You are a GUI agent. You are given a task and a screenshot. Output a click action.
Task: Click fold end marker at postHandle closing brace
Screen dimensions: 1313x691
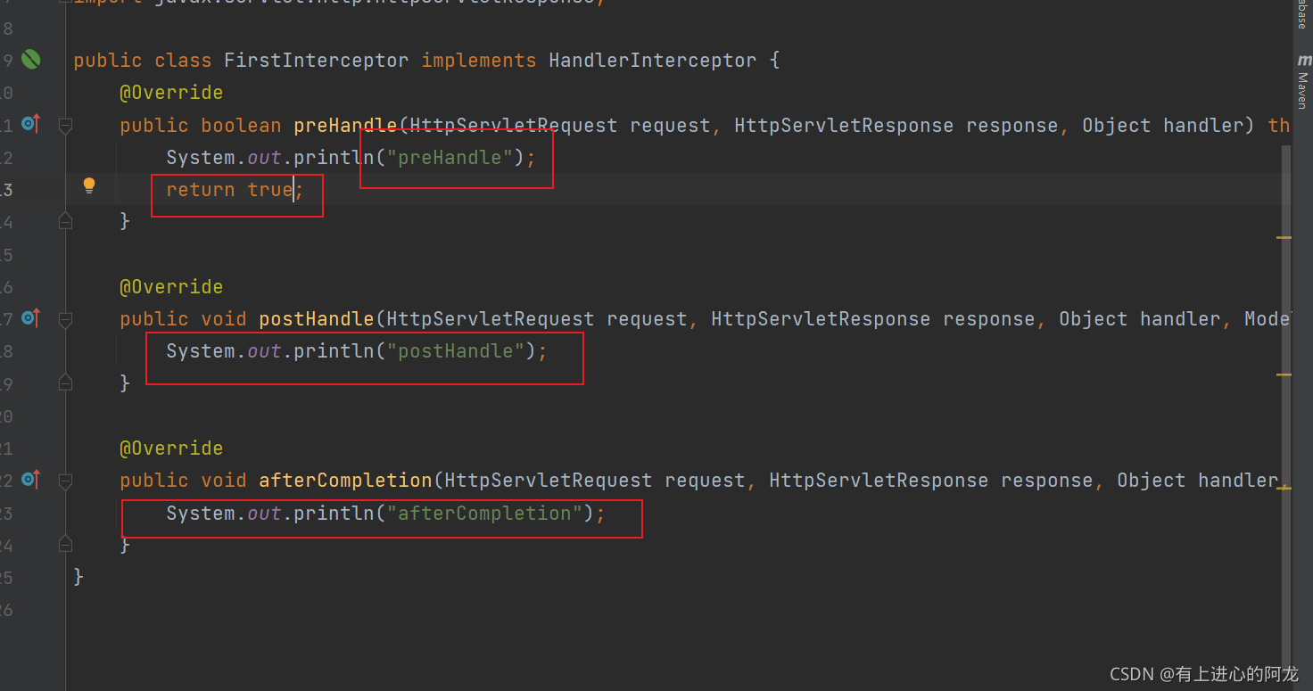coord(65,382)
